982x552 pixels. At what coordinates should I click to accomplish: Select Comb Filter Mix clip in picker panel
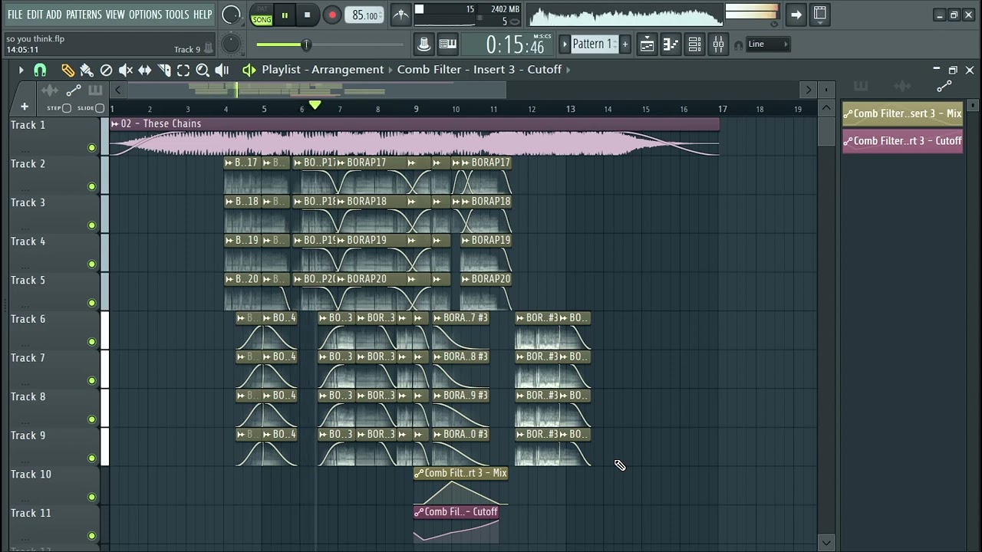tap(902, 113)
